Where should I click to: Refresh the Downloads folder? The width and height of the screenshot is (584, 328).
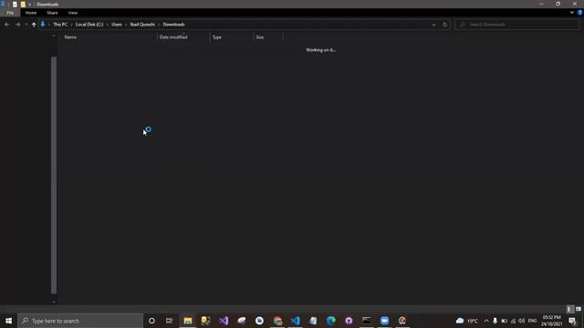click(444, 25)
